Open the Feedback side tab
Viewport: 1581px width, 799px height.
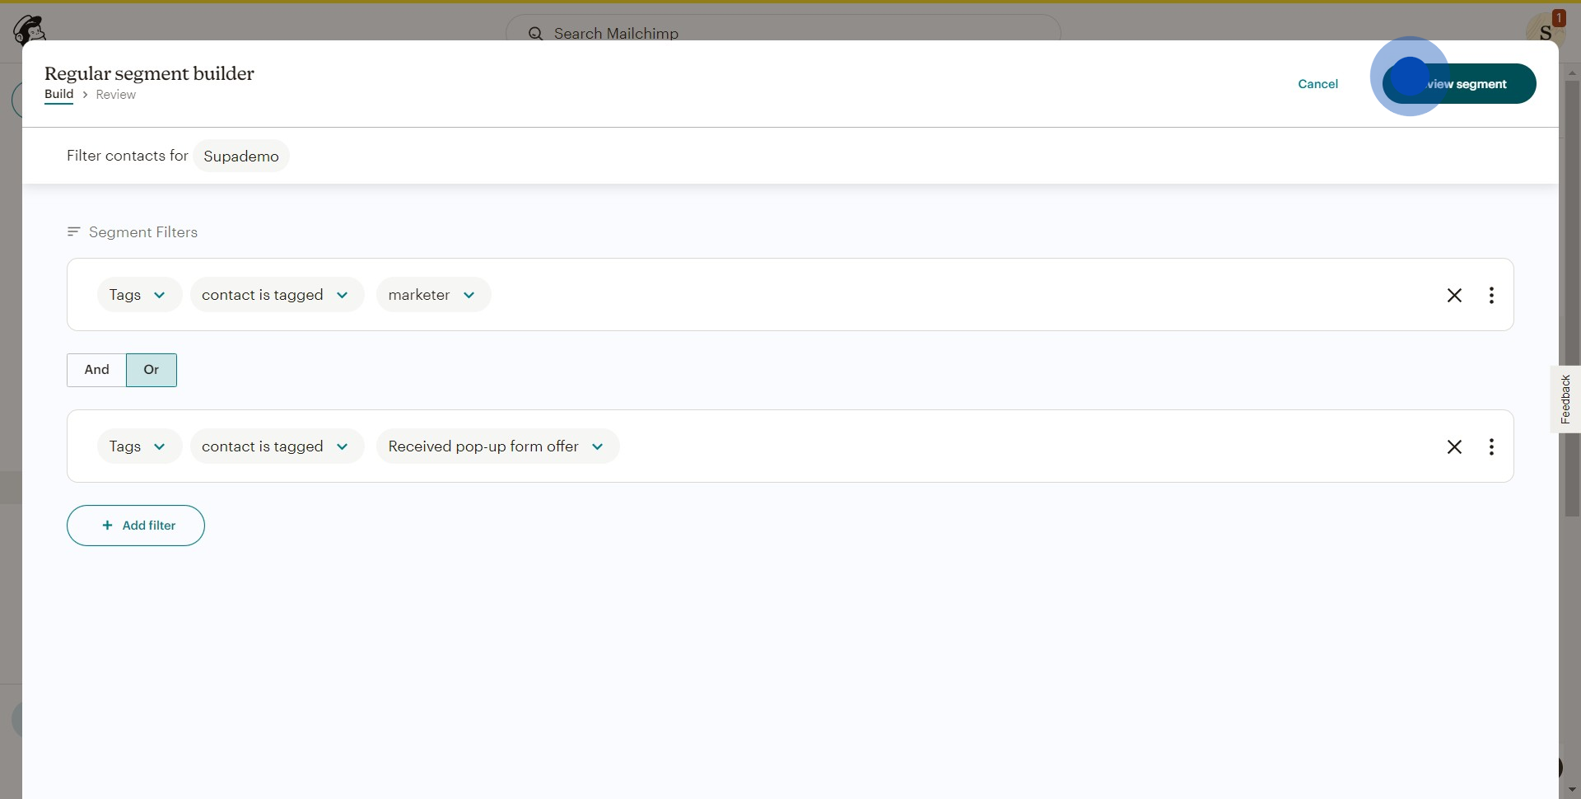1565,399
